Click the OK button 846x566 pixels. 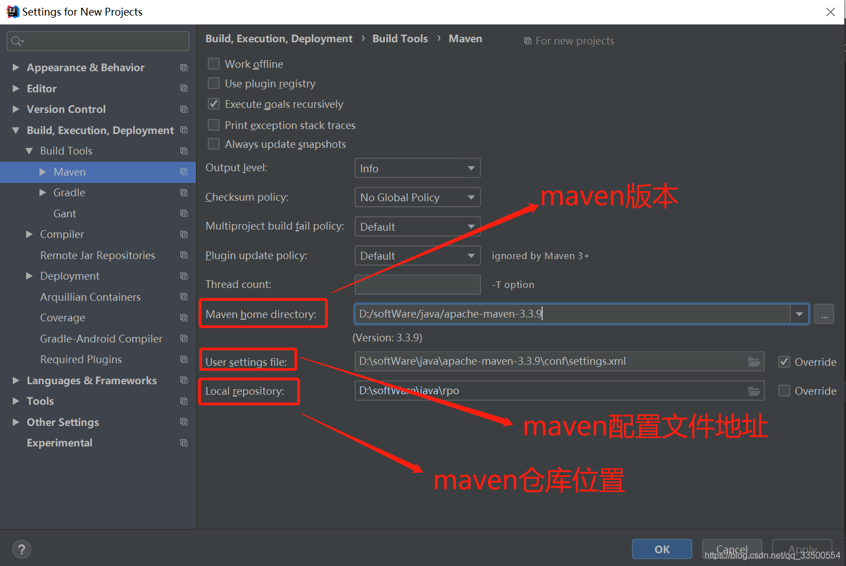point(662,549)
